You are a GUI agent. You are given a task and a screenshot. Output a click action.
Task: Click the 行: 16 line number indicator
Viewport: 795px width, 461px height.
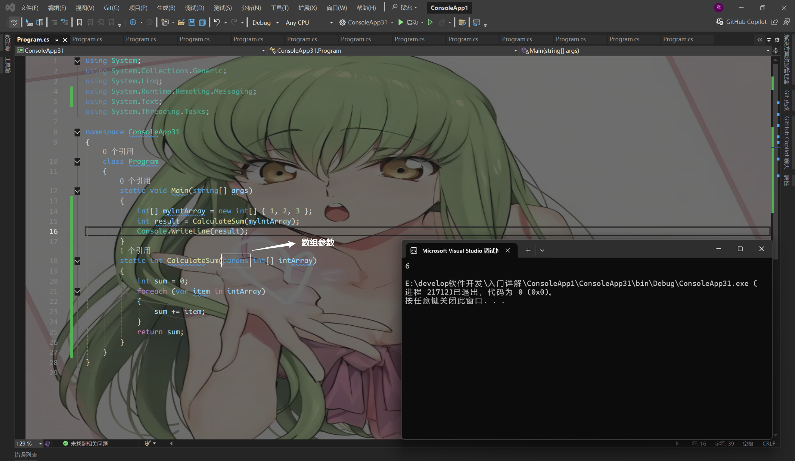(x=699, y=443)
